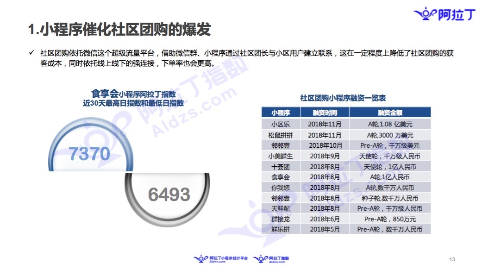This screenshot has width=482, height=270.
Task: Select the amount Pre-A轮,850万元
Action: point(390,219)
